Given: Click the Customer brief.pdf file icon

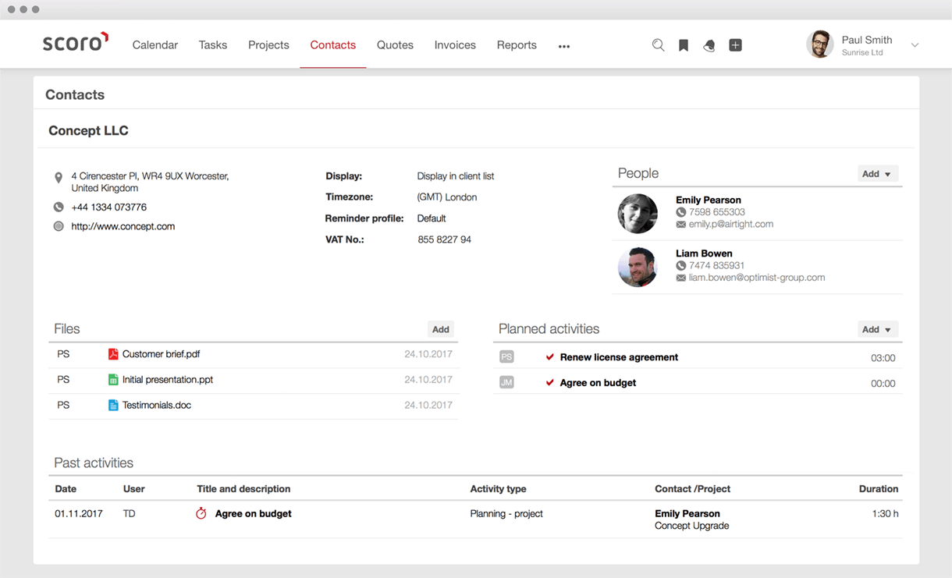Looking at the screenshot, I should (x=113, y=354).
